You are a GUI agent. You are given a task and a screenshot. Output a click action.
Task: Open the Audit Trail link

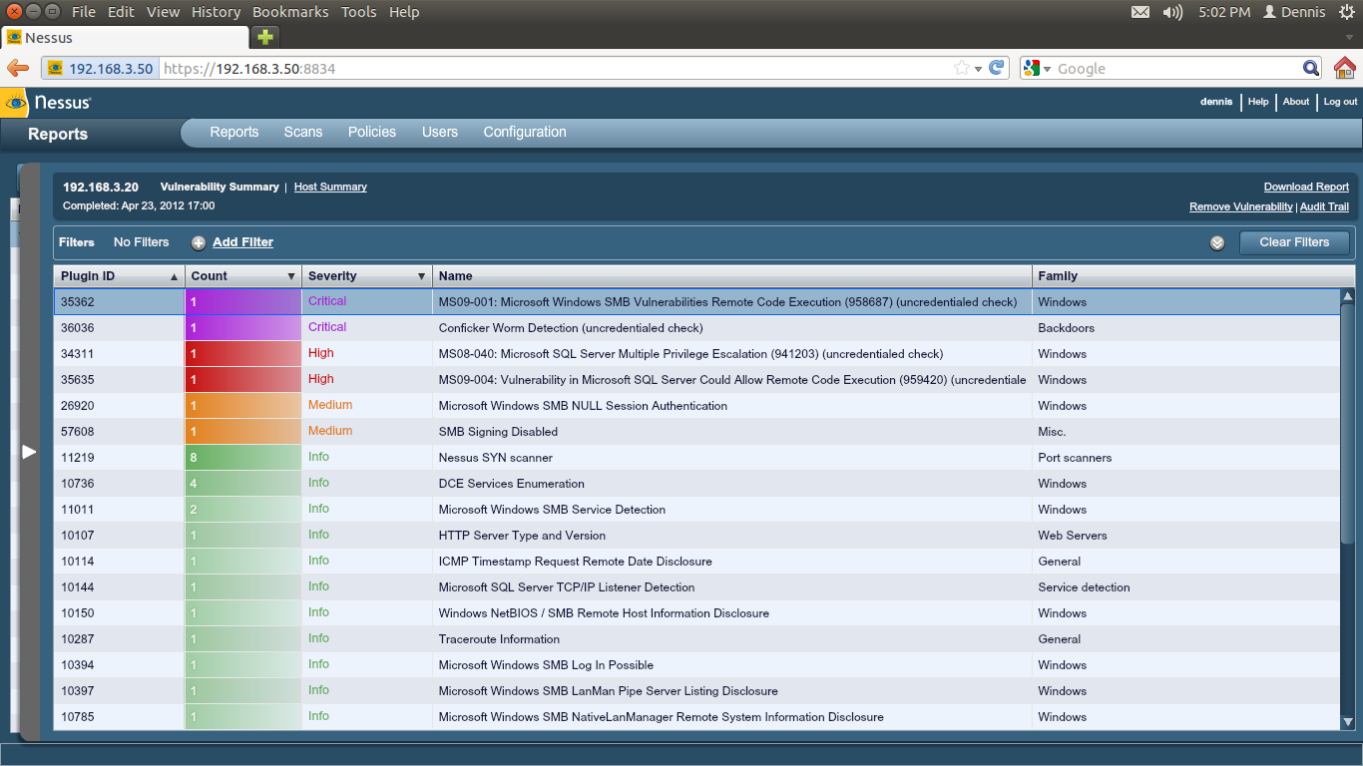tap(1324, 206)
